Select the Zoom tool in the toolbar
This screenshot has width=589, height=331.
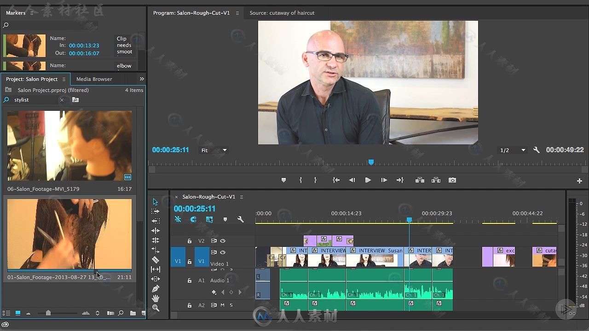(156, 308)
